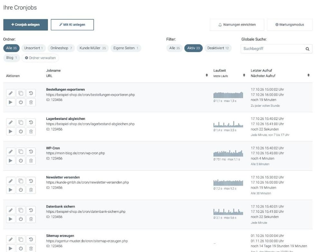Duplicate the Bestellungen exportieren job
This screenshot has width=316, height=252.
[x=21, y=93]
